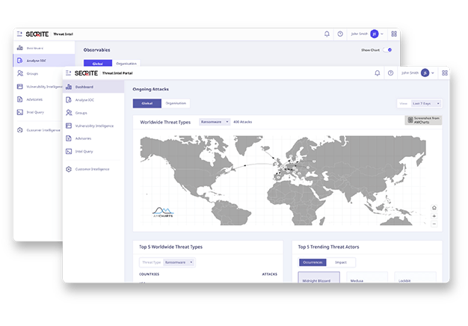This screenshot has width=468, height=326.
Task: Open Threat Type dropdown in Top 5 panel
Action: (x=178, y=262)
